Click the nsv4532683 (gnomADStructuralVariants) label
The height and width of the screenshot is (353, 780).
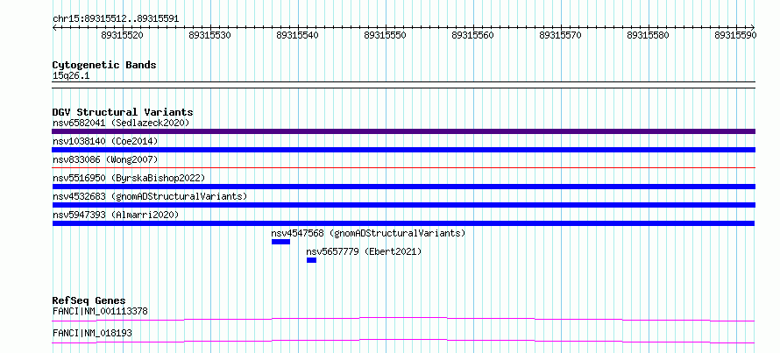[x=150, y=196]
